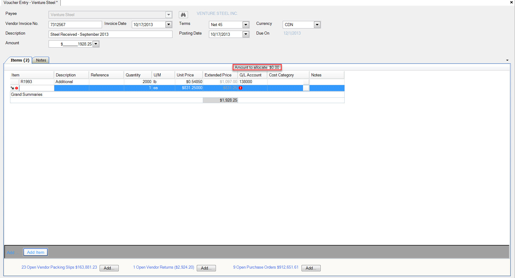Click the binoculars payee search icon
Screen dimensions: 515x278
[x=183, y=15]
